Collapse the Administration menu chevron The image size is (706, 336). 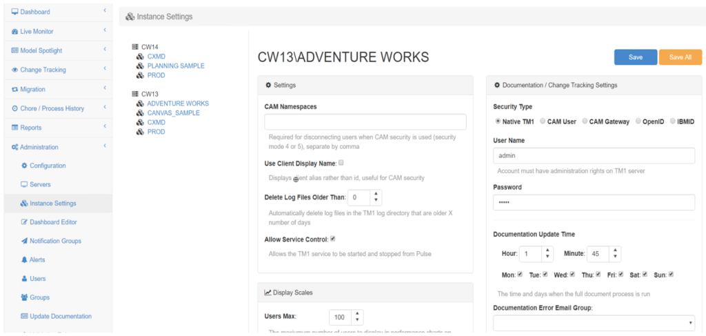(x=104, y=146)
